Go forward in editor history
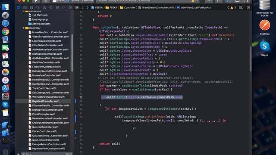The height and width of the screenshot is (155, 276). pyautogui.click(x=88, y=8)
